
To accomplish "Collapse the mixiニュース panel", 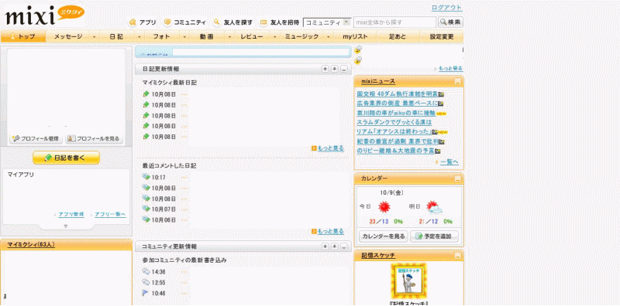I will pos(457,82).
